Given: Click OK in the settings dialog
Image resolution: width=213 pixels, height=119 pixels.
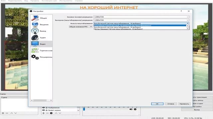Looking at the screenshot, I should tap(157, 104).
